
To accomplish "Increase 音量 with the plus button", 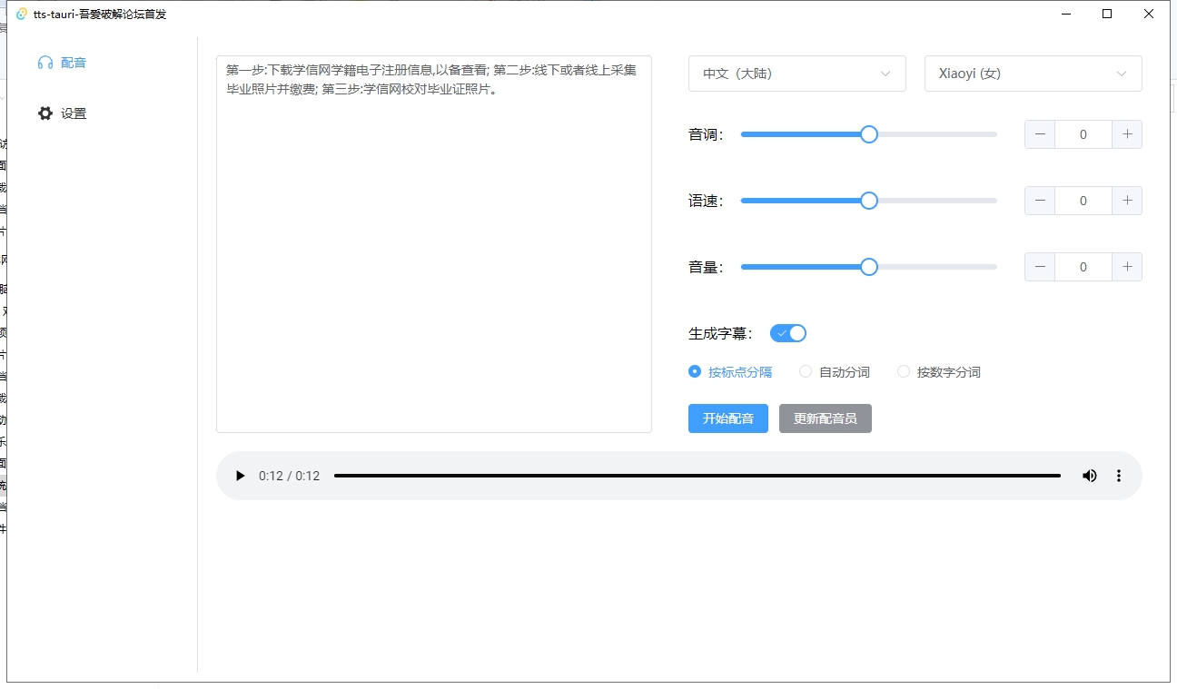I will (1127, 266).
